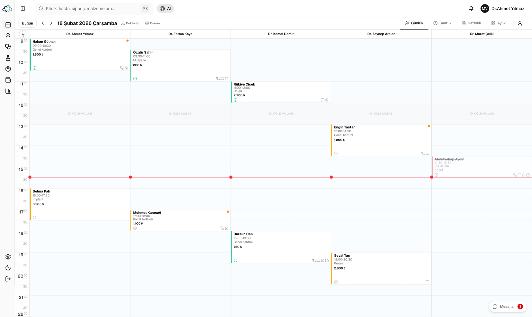Open the patients section person icon
532x317 pixels.
(x=8, y=36)
